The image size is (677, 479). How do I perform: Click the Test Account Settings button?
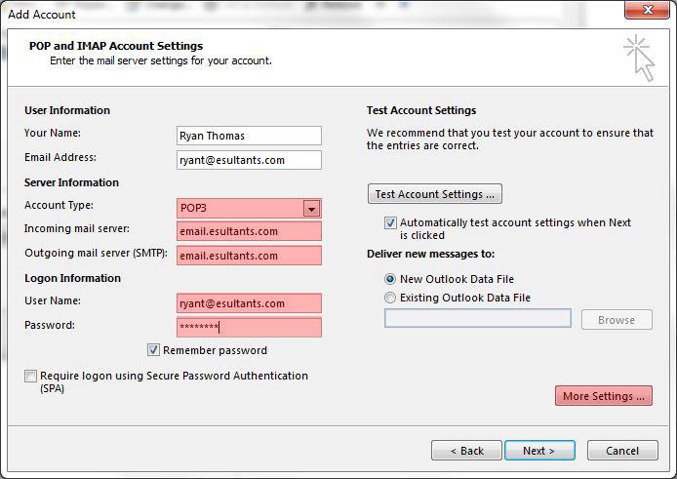[x=435, y=194]
